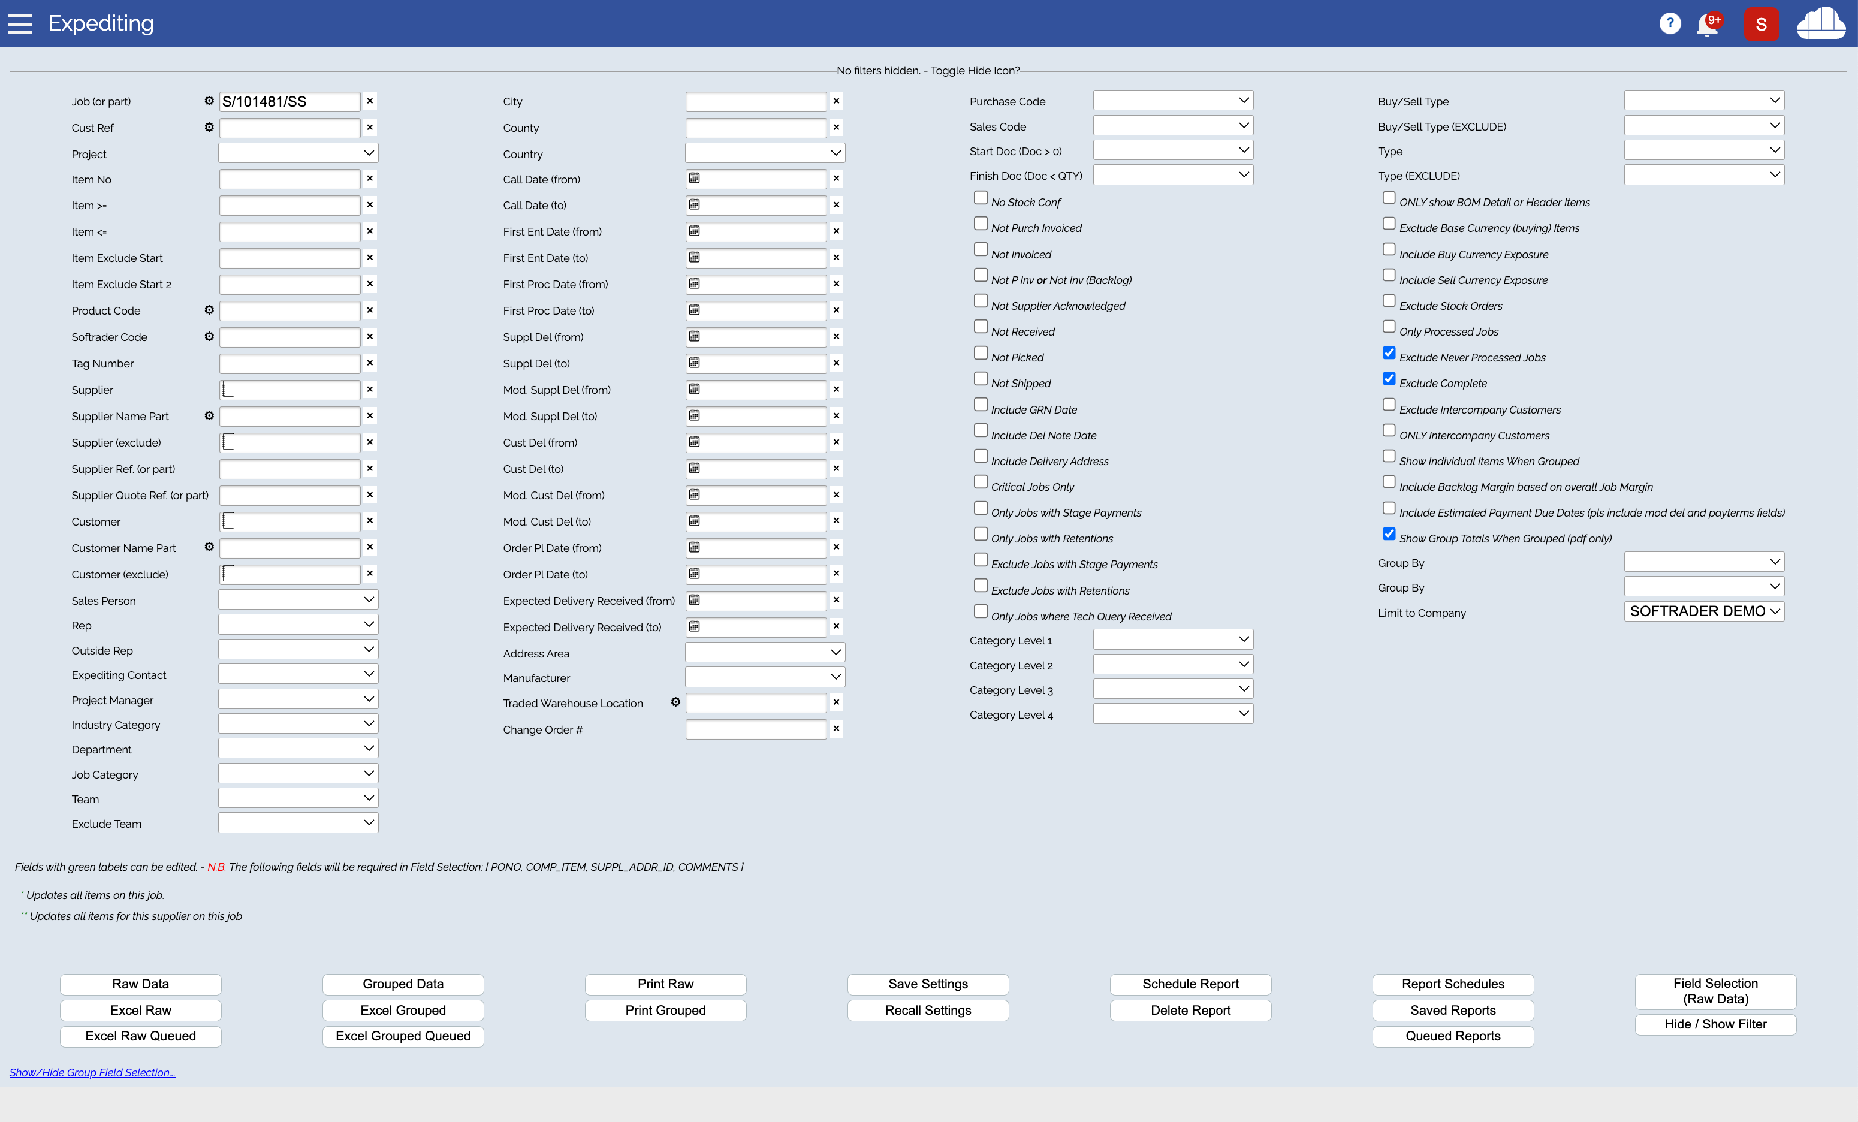Viewport: 1858px width, 1122px height.
Task: Tick Critical Jobs Only checkbox
Action: point(981,482)
